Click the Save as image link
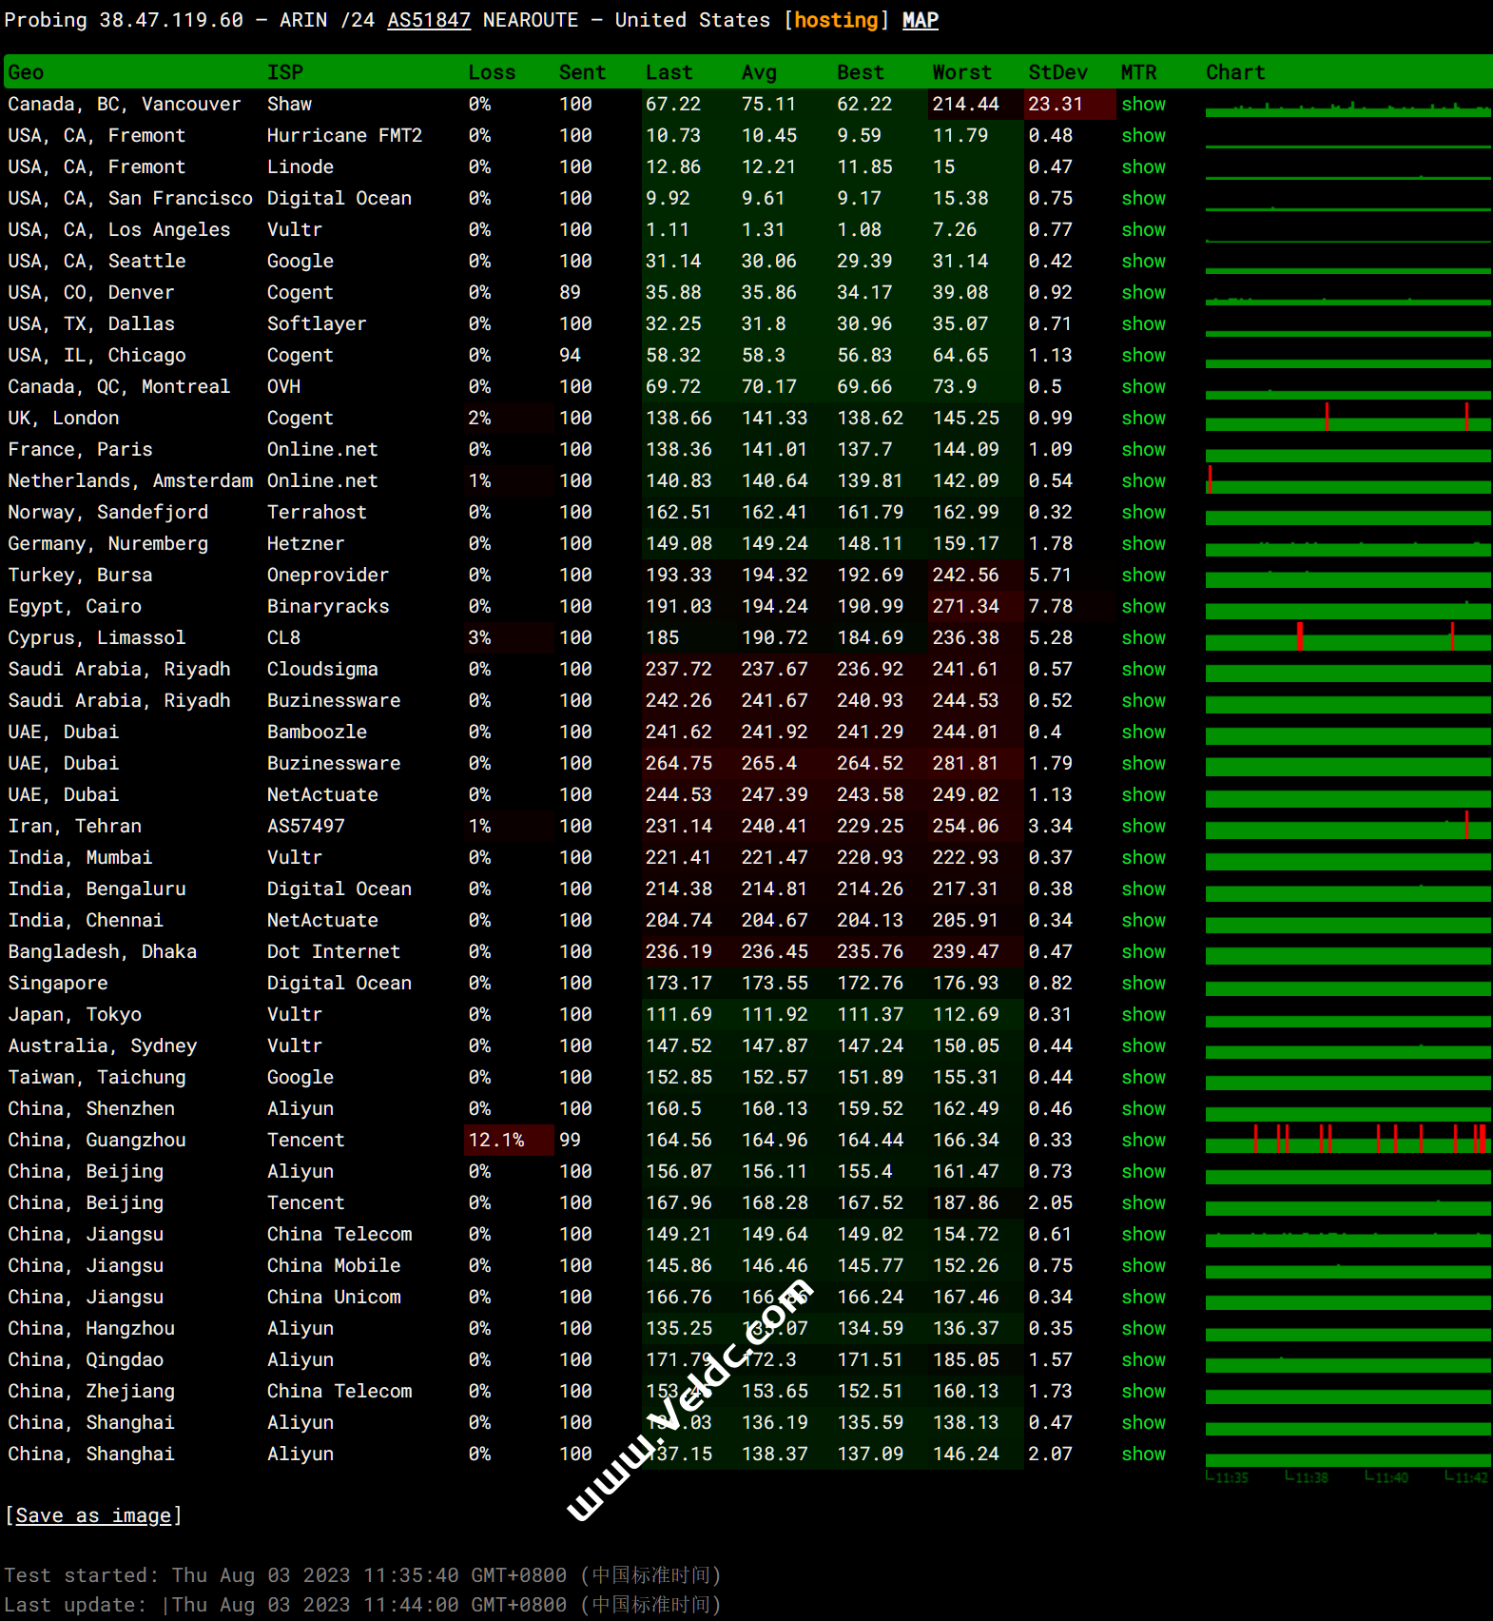Image resolution: width=1493 pixels, height=1621 pixels. [x=93, y=1515]
